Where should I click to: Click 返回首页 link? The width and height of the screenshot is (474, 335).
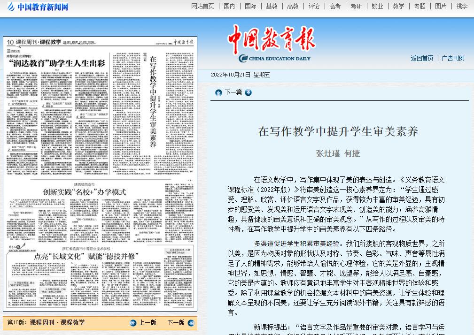pos(422,58)
